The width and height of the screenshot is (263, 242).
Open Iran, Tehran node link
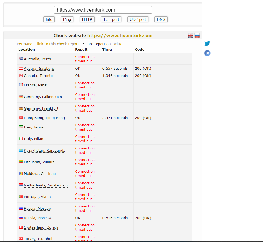(35, 127)
